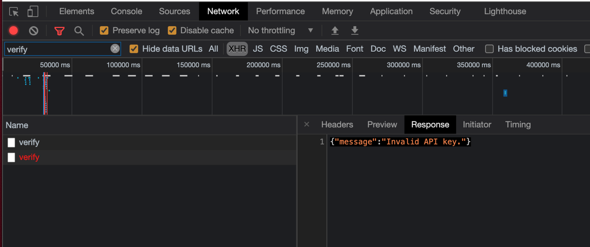The image size is (590, 247).
Task: Click the 200000 ms overview timeline label
Action: click(x=263, y=65)
